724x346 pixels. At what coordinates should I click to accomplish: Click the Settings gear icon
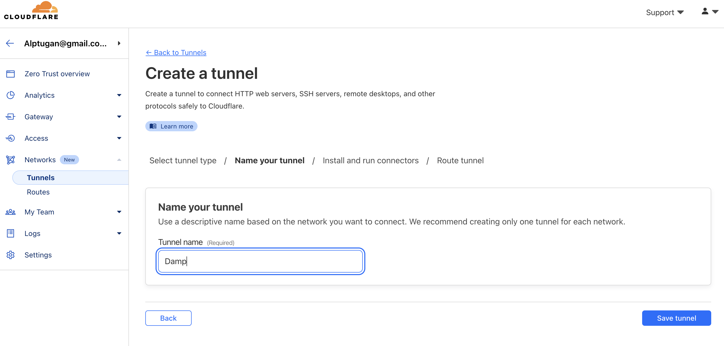(x=11, y=255)
